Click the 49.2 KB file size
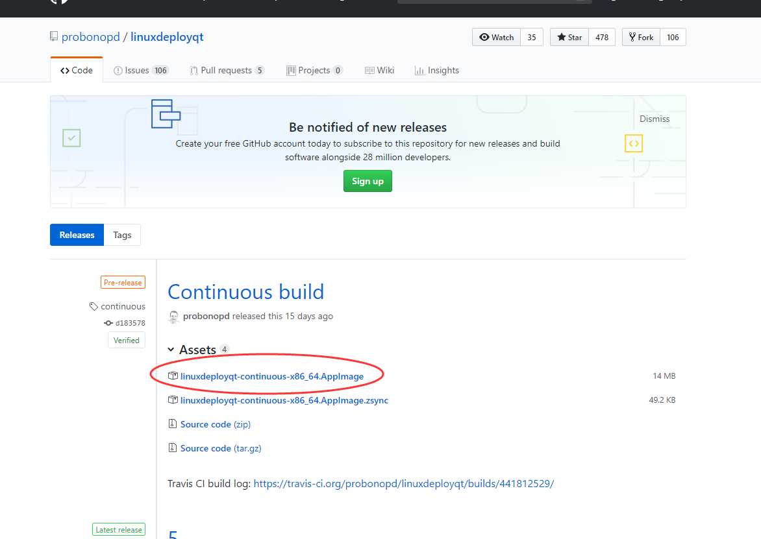The width and height of the screenshot is (761, 539). (x=662, y=400)
